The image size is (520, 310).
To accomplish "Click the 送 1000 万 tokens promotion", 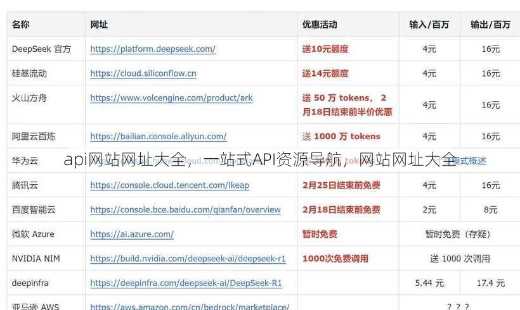I will click(341, 136).
